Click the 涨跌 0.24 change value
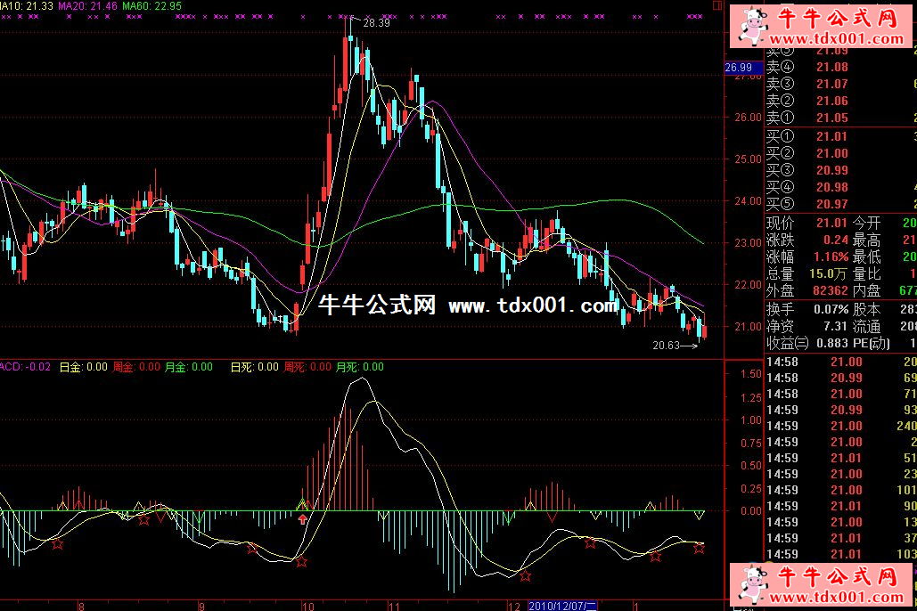Viewport: 917px width, 611px height. coord(835,240)
